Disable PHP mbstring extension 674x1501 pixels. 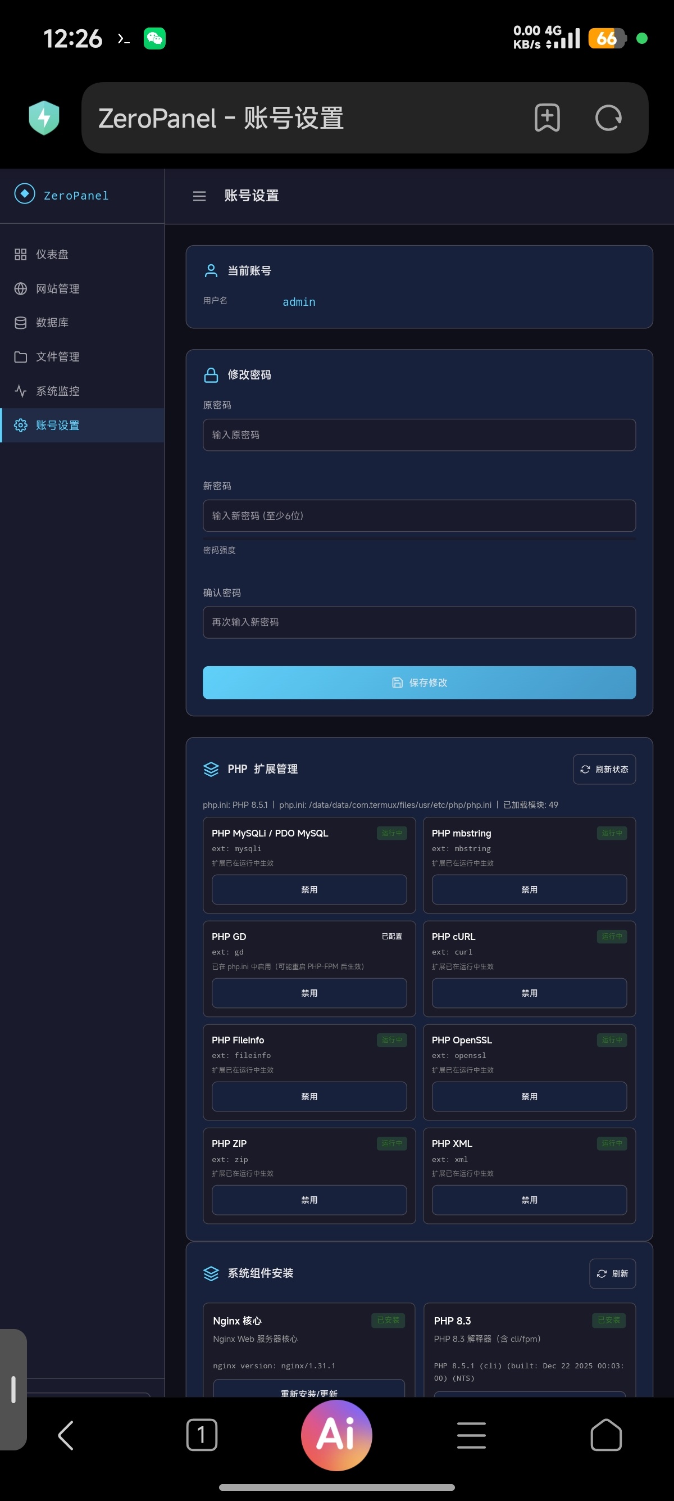529,889
